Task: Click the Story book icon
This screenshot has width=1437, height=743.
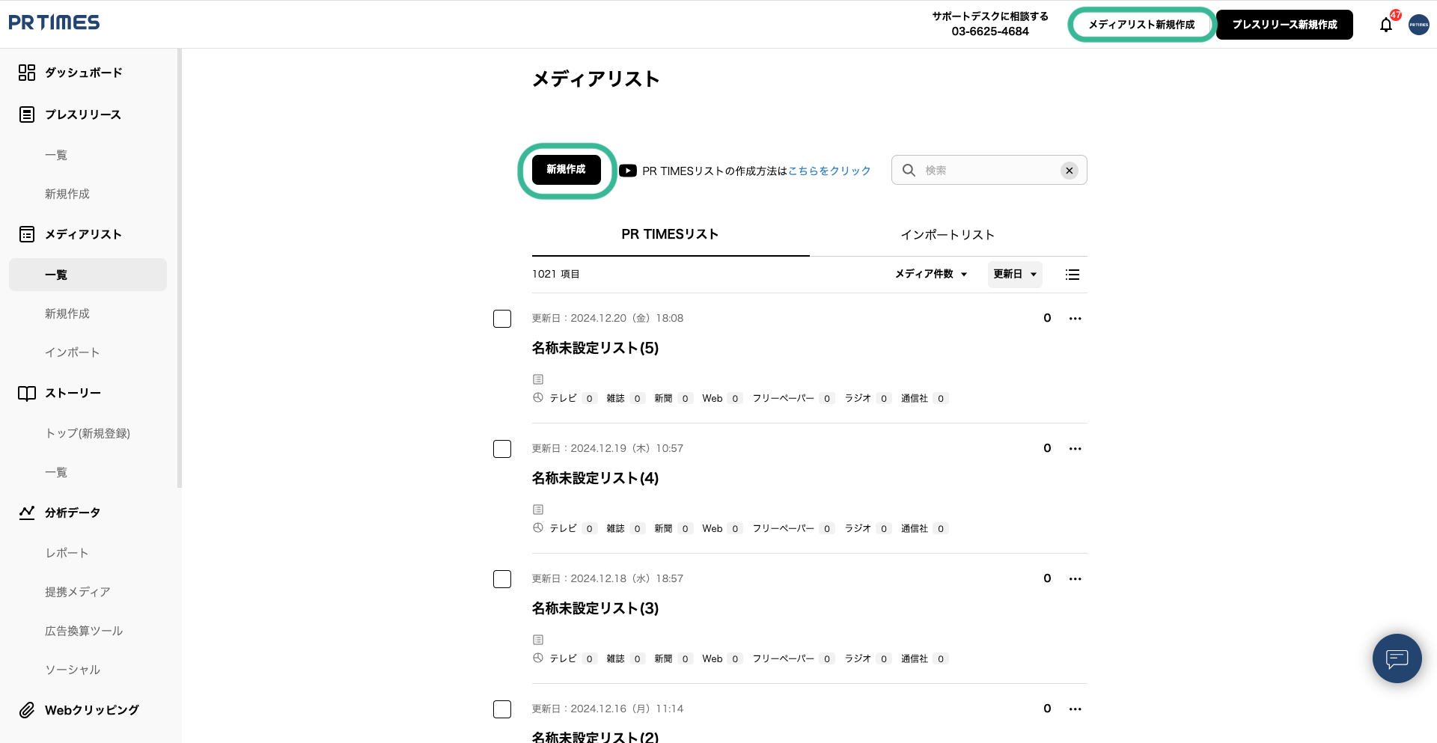Action: 27,393
